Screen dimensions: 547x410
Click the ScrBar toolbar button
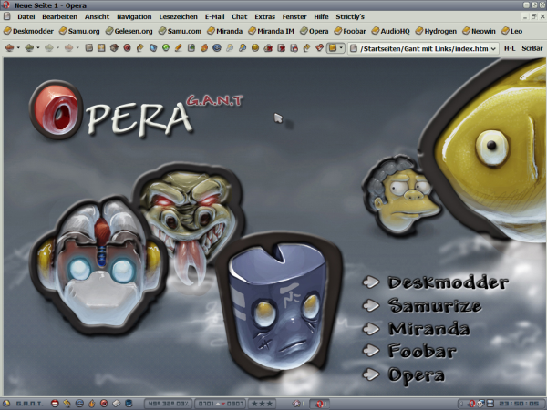(x=532, y=48)
